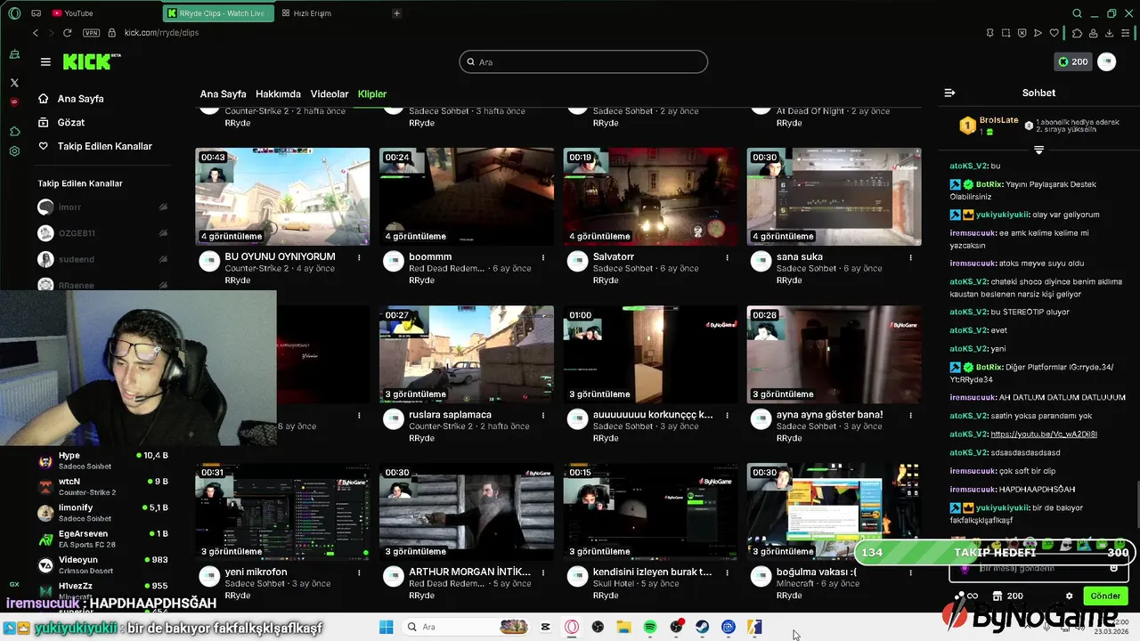Open the emoji picker in chat input

[1113, 569]
